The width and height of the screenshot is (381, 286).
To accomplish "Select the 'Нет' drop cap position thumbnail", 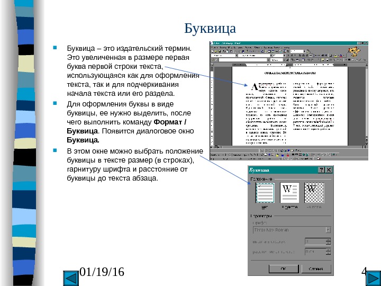I will (x=265, y=193).
